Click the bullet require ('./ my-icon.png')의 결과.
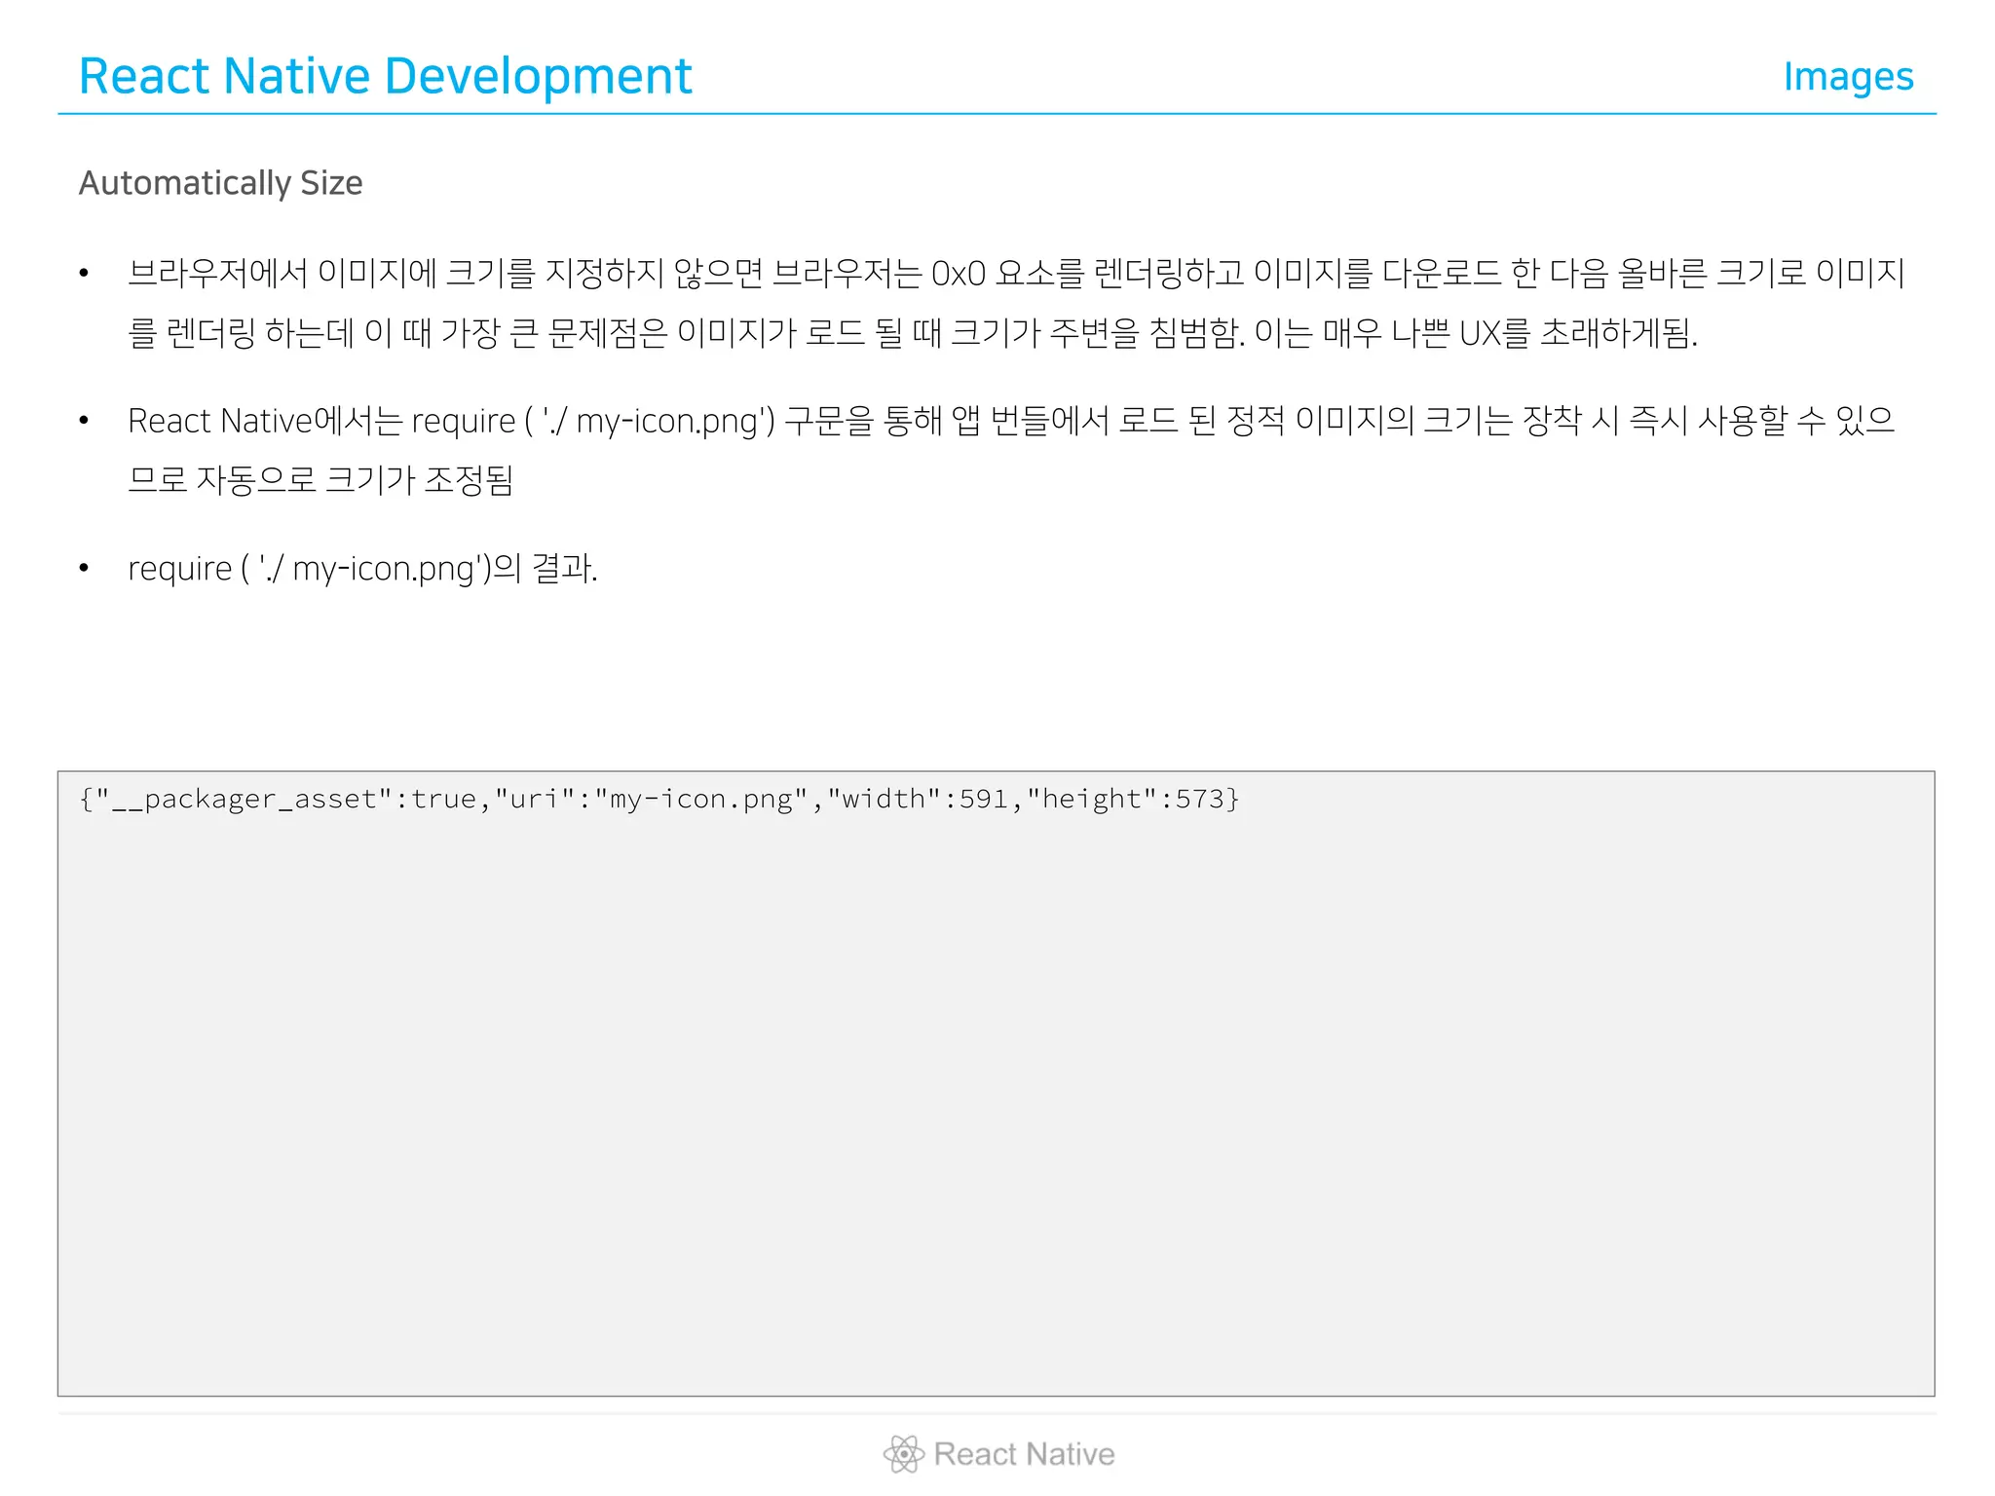The width and height of the screenshot is (1995, 1496). (x=362, y=568)
